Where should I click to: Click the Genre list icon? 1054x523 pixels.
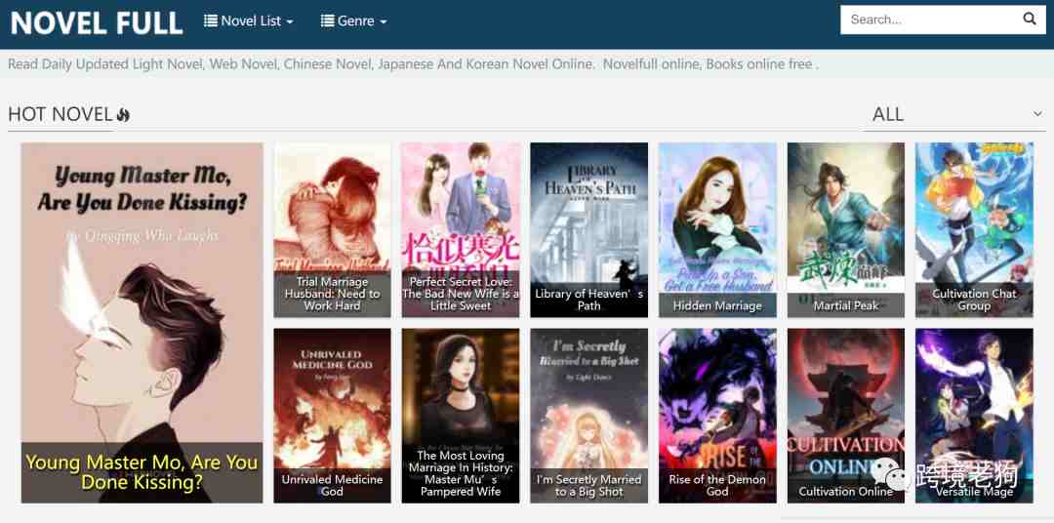coord(327,20)
